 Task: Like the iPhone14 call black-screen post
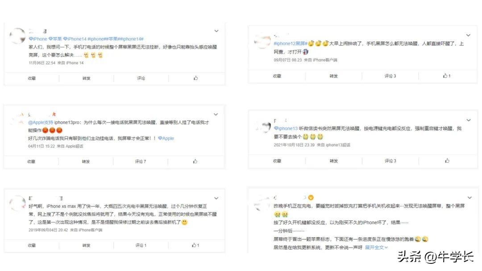(195, 78)
